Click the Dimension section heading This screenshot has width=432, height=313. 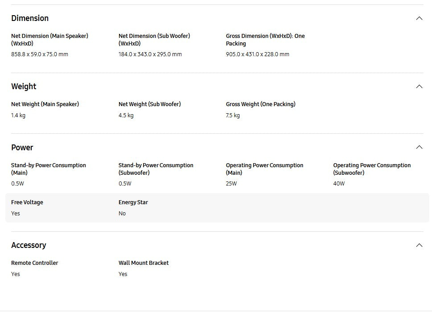click(30, 18)
